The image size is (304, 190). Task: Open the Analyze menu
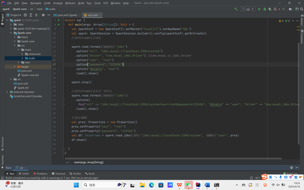click(x=58, y=3)
